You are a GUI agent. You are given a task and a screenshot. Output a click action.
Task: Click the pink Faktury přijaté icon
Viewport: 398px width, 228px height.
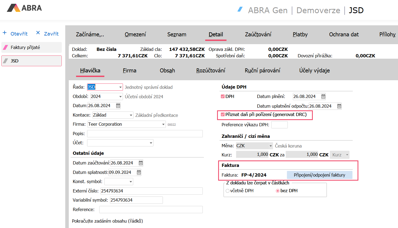pyautogui.click(x=5, y=47)
